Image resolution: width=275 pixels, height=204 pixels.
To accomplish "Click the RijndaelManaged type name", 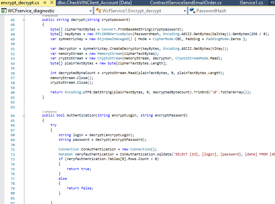I will [x=113, y=39].
